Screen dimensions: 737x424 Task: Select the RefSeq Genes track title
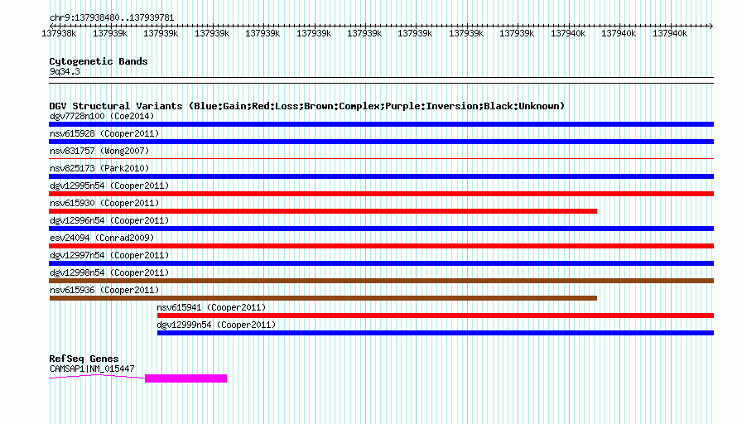(84, 359)
